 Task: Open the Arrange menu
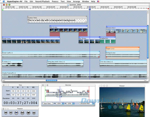click(x=76, y=2)
